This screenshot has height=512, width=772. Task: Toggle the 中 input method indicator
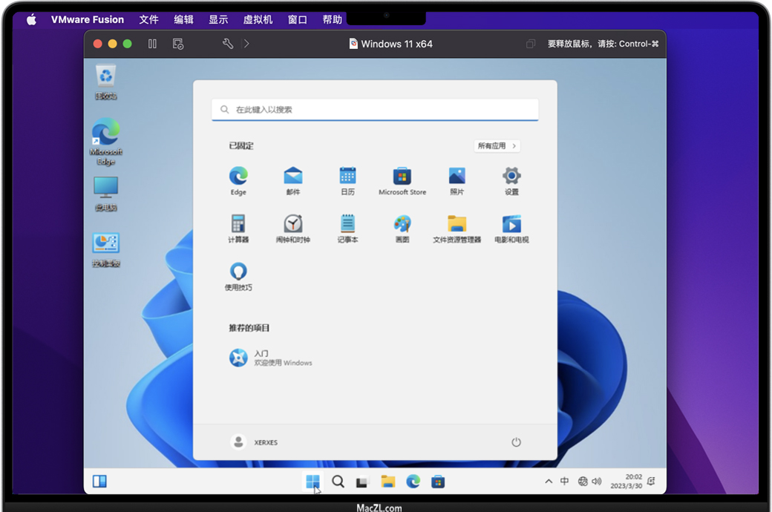[565, 482]
